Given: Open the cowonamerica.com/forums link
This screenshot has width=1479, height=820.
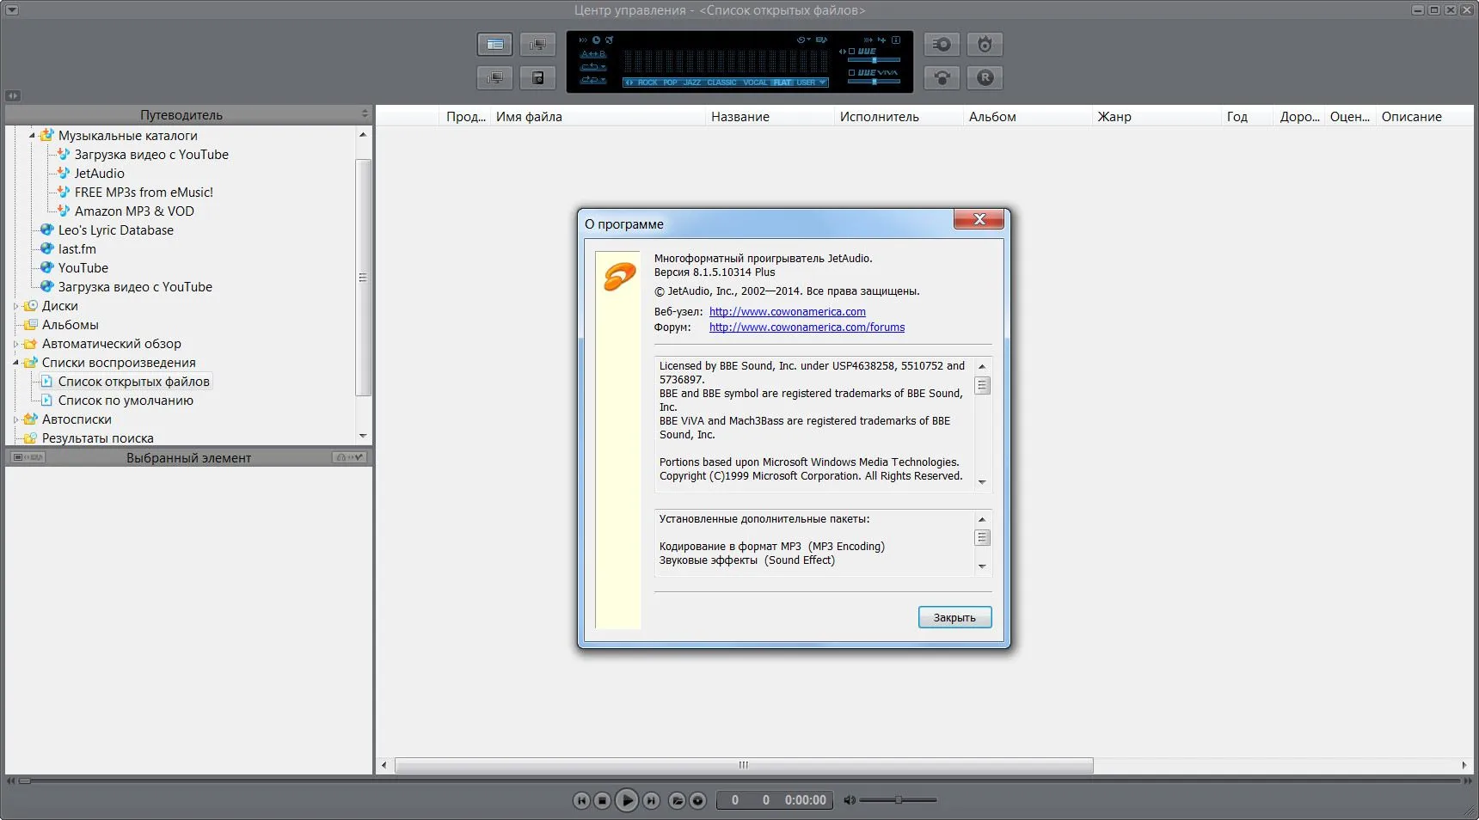Looking at the screenshot, I should coord(807,327).
